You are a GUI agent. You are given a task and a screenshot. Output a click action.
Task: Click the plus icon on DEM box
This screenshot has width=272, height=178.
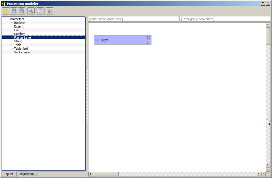98,40
